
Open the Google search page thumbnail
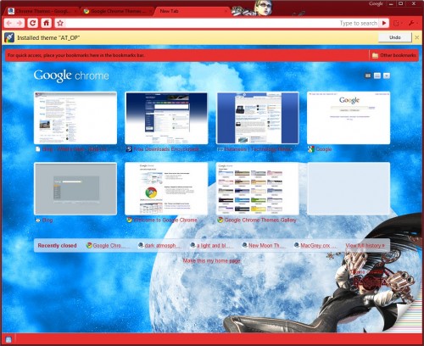(349, 118)
